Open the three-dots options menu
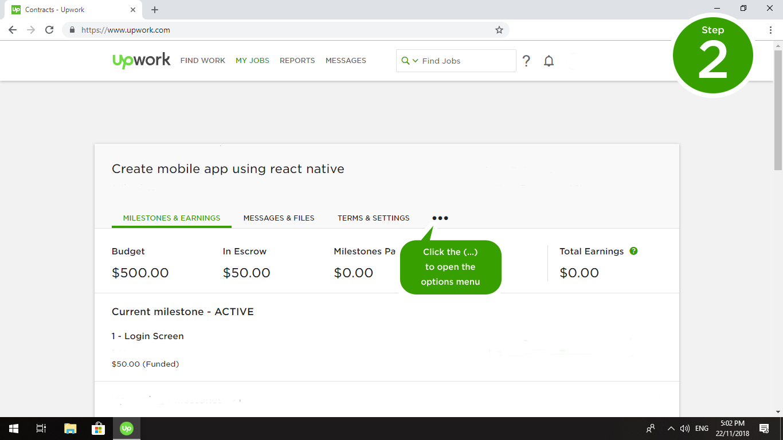 [440, 218]
